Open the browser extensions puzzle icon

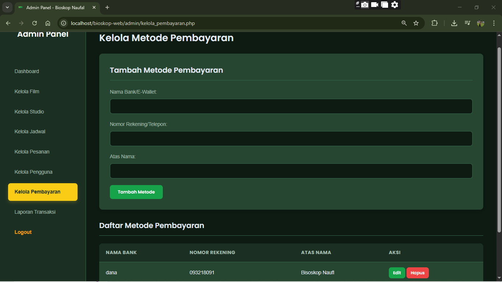(434, 23)
